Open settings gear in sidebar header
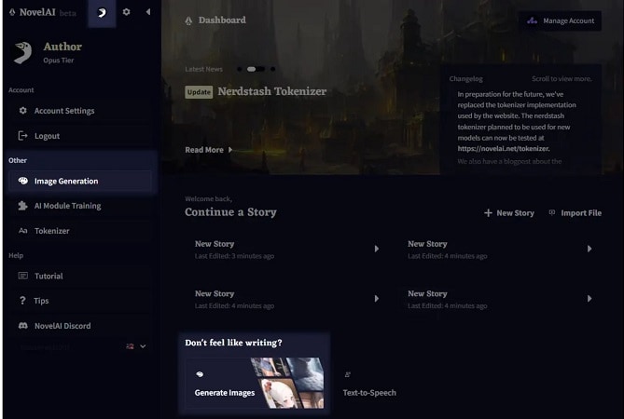This screenshot has height=419, width=624. (x=126, y=12)
